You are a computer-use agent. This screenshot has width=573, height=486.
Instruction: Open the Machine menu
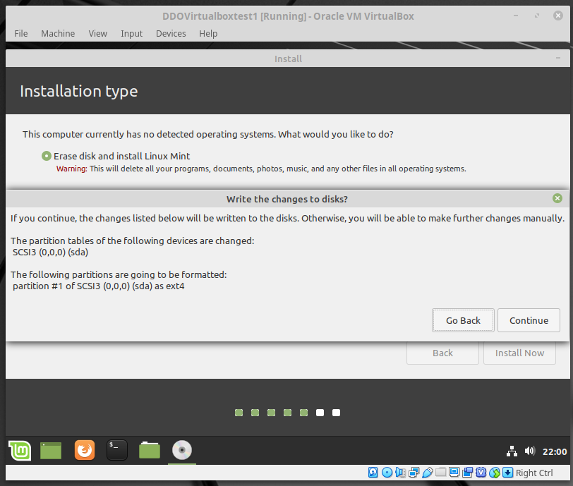point(58,34)
